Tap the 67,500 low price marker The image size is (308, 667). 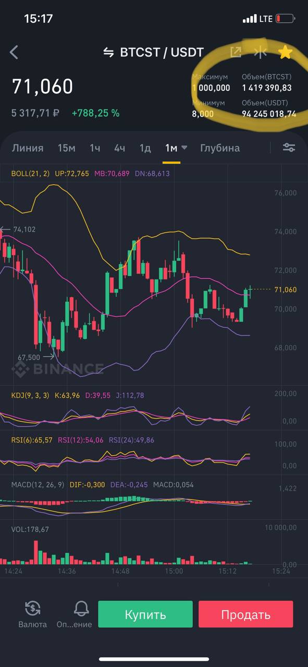[x=29, y=357]
